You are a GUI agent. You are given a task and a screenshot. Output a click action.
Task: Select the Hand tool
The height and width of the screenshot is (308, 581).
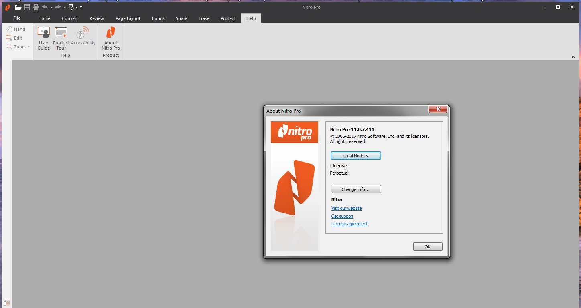point(16,29)
